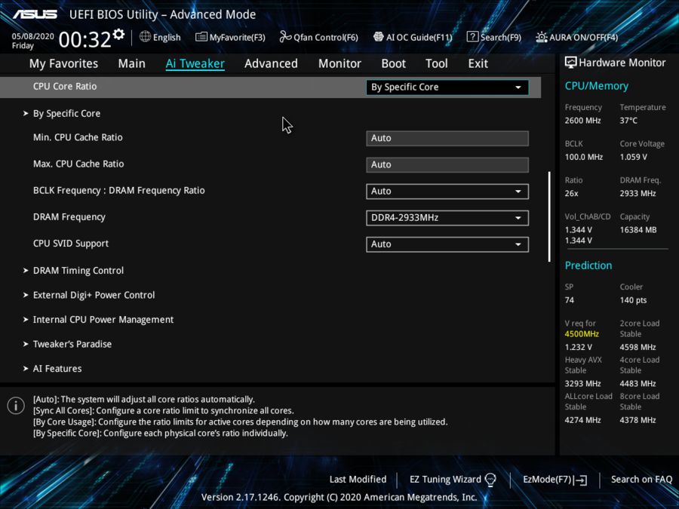Click the 1.059 V core voltage
The width and height of the screenshot is (679, 509).
tap(633, 157)
